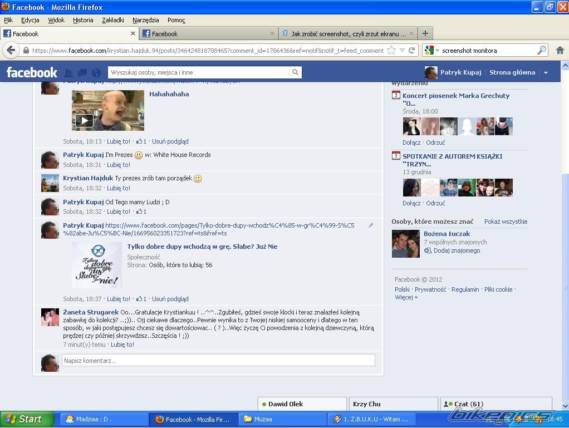The height and width of the screenshot is (428, 569).
Task: Like Żaneta Strugarek's comment
Action: point(122,345)
